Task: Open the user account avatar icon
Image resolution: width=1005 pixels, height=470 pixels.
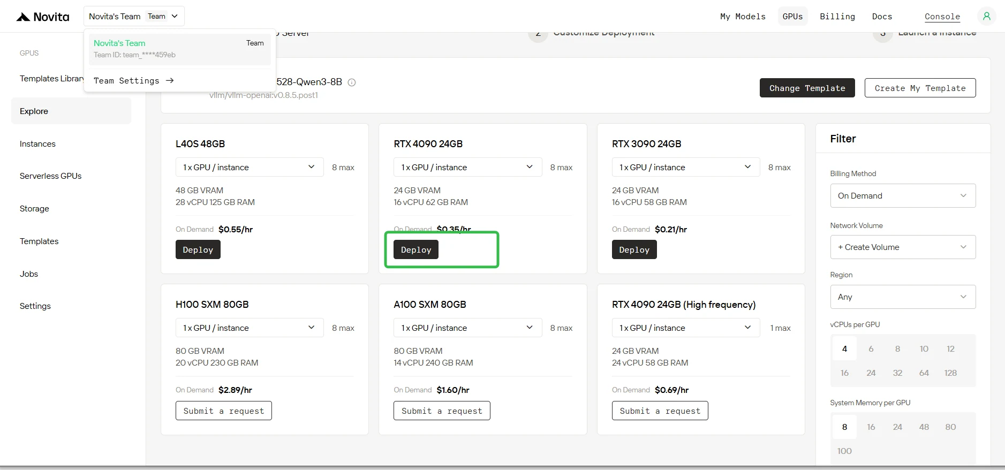Action: tap(986, 16)
